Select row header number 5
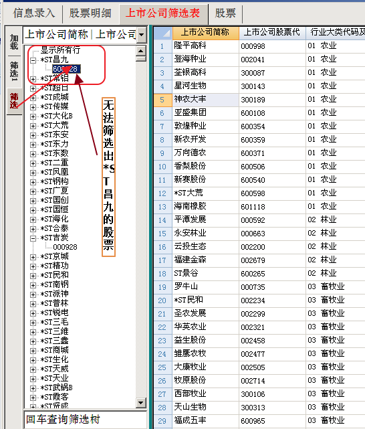 click(162, 100)
